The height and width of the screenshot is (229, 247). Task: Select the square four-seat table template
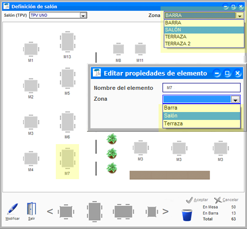[x=66, y=212]
